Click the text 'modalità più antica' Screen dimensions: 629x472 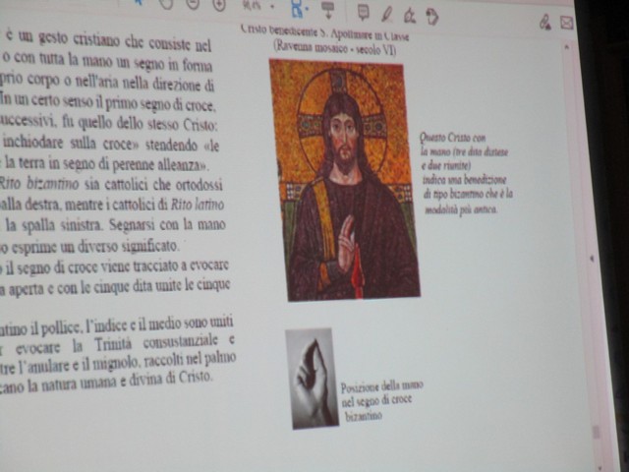pyautogui.click(x=461, y=209)
